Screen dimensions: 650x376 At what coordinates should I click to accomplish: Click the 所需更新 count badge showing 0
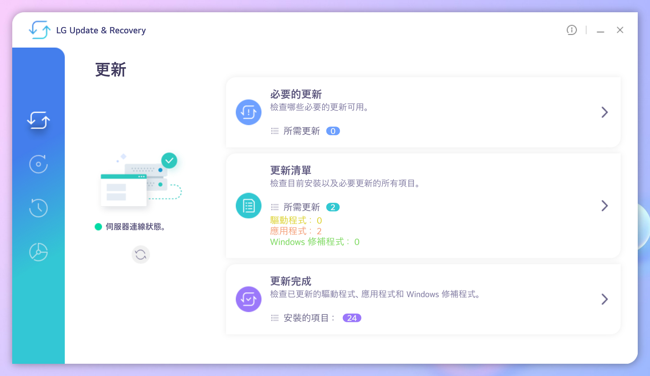click(333, 131)
